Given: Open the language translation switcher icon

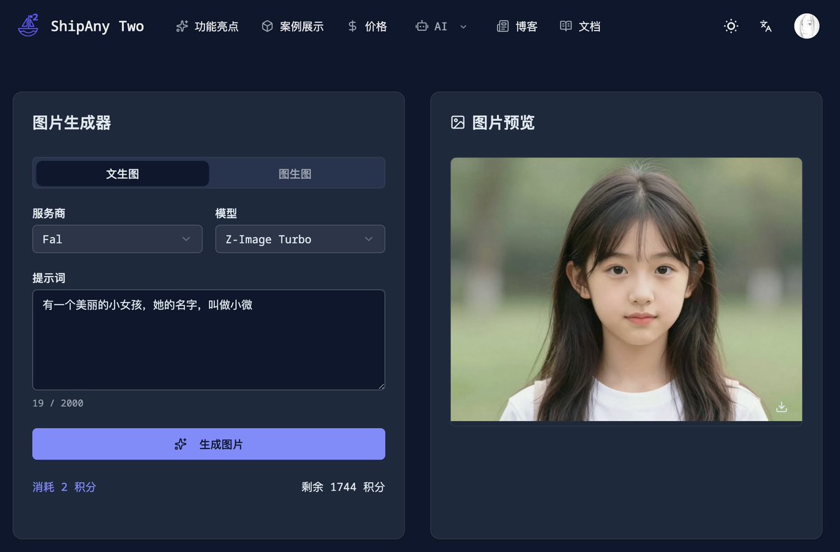Looking at the screenshot, I should point(766,27).
